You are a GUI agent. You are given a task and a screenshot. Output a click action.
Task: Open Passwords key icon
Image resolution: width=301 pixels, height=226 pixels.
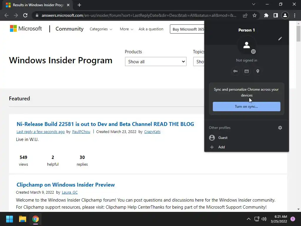coord(235,71)
